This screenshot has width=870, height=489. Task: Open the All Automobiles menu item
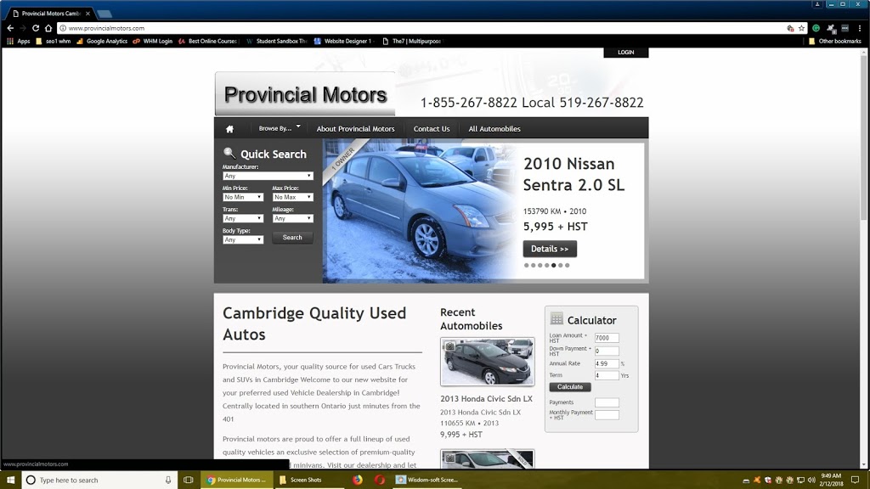(494, 129)
